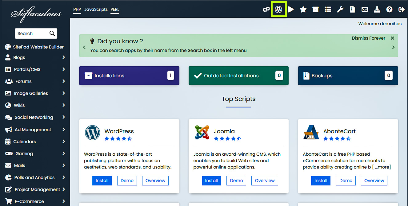Click the Forums group icon
This screenshot has height=206, width=408.
click(9, 81)
